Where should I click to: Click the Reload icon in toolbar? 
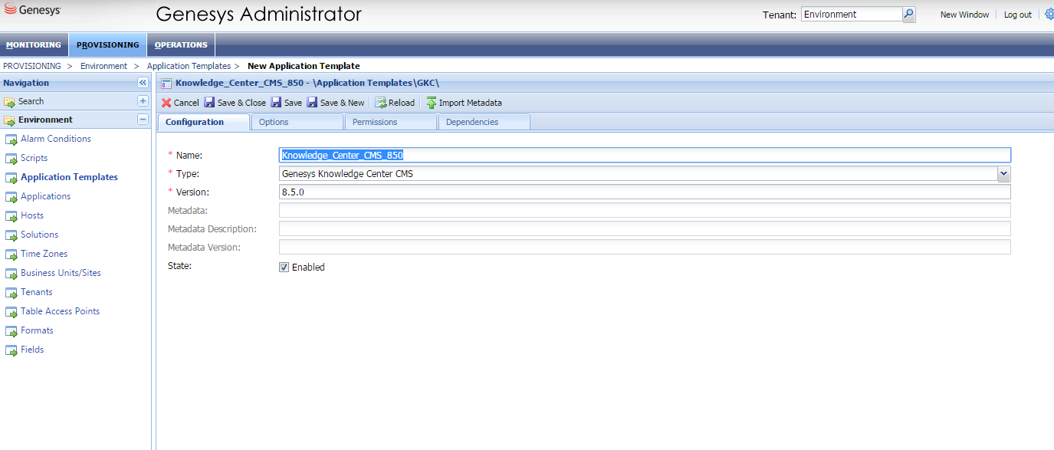tap(381, 103)
